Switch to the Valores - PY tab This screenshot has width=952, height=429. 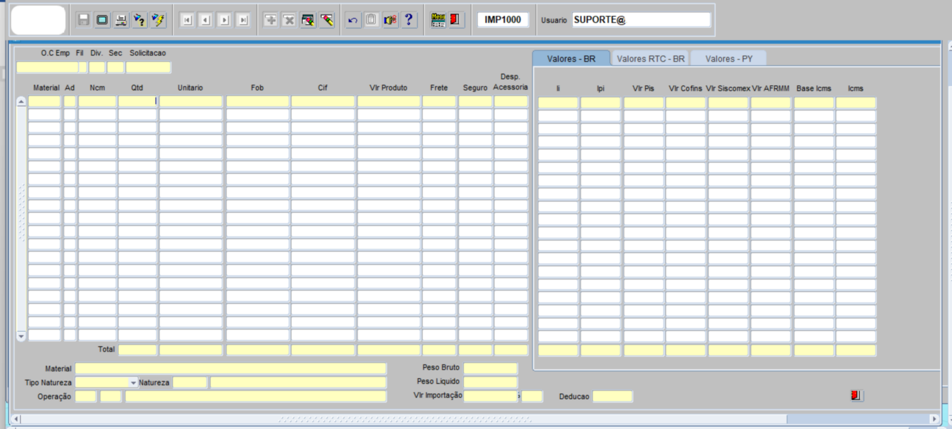[x=729, y=59]
